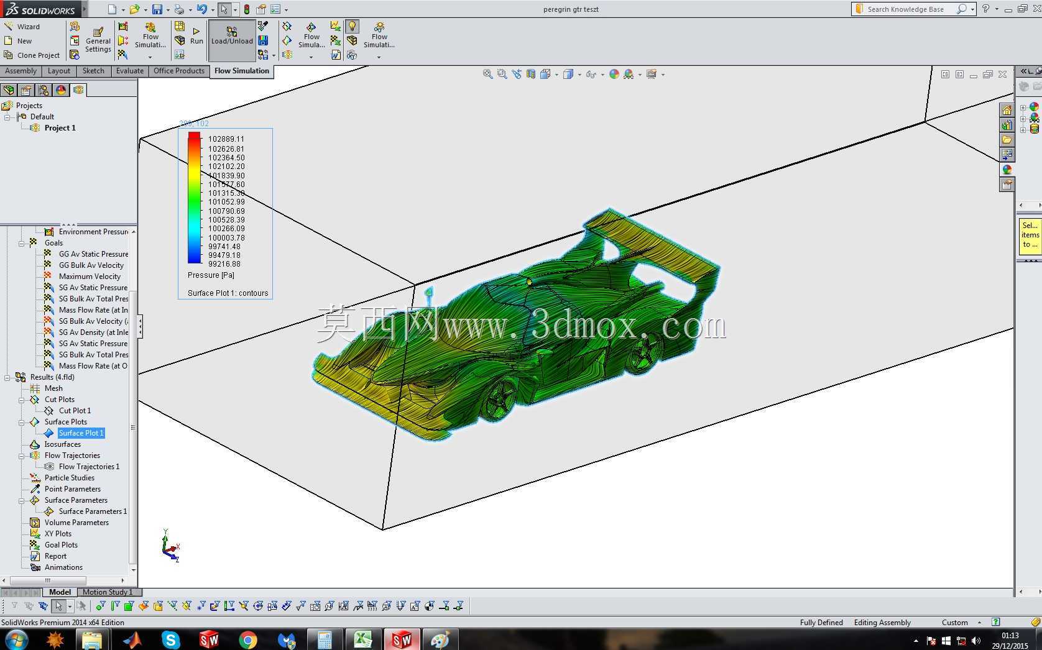Open the Sketch tab

point(93,71)
